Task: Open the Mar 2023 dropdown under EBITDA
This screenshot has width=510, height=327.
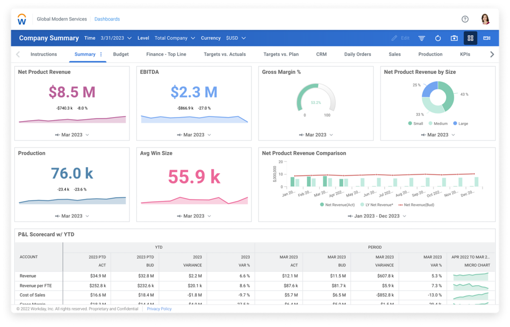Action: pyautogui.click(x=194, y=134)
